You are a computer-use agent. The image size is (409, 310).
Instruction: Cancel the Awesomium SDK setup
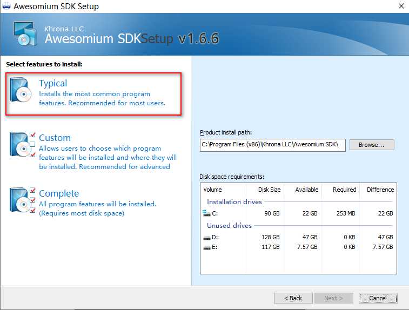(378, 298)
